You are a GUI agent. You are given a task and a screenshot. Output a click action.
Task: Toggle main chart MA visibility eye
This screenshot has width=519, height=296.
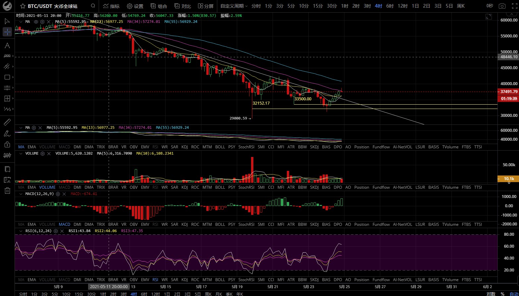click(36, 22)
